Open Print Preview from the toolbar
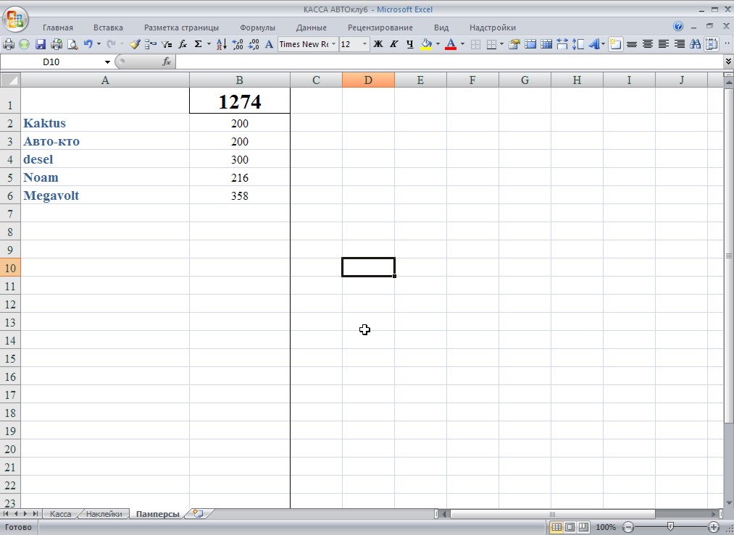Viewport: 734px width, 535px height. [x=72, y=44]
